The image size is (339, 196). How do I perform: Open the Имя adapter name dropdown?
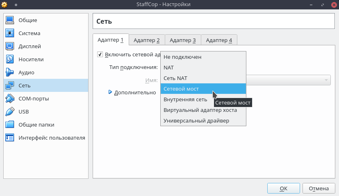click(x=289, y=80)
